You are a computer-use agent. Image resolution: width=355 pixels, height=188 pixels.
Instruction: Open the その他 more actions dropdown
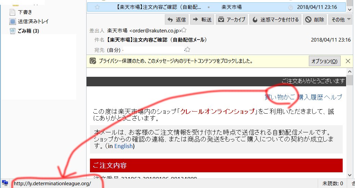pos(341,20)
